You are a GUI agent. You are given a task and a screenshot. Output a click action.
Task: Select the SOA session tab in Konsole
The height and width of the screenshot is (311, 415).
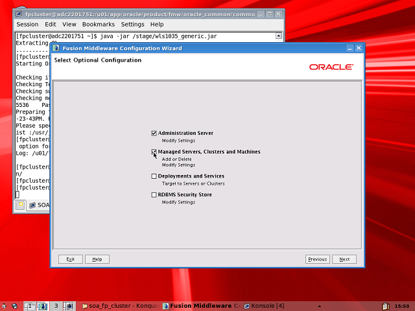39,205
